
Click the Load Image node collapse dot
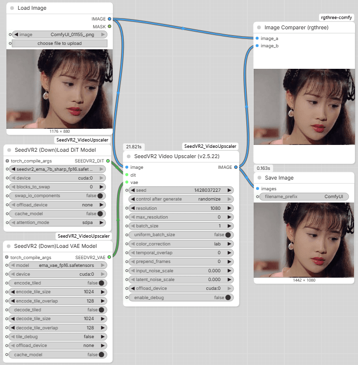click(12, 8)
